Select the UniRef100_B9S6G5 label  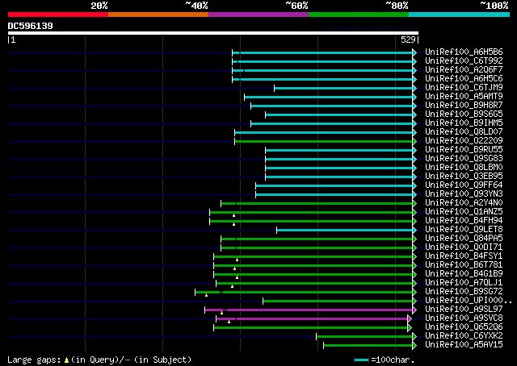pyautogui.click(x=464, y=114)
